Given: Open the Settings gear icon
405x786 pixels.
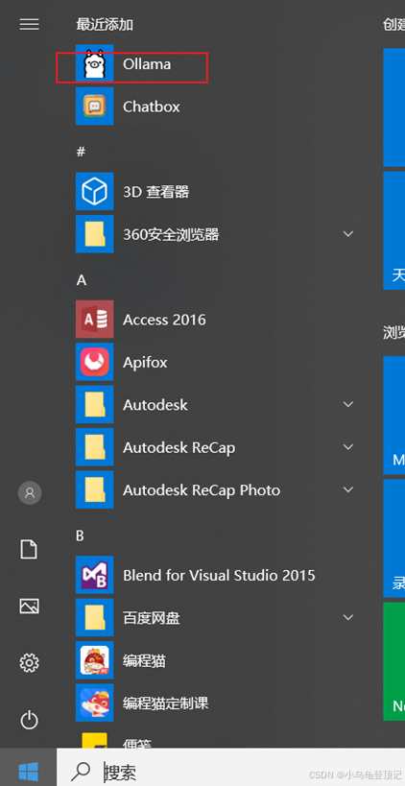Looking at the screenshot, I should (x=29, y=663).
